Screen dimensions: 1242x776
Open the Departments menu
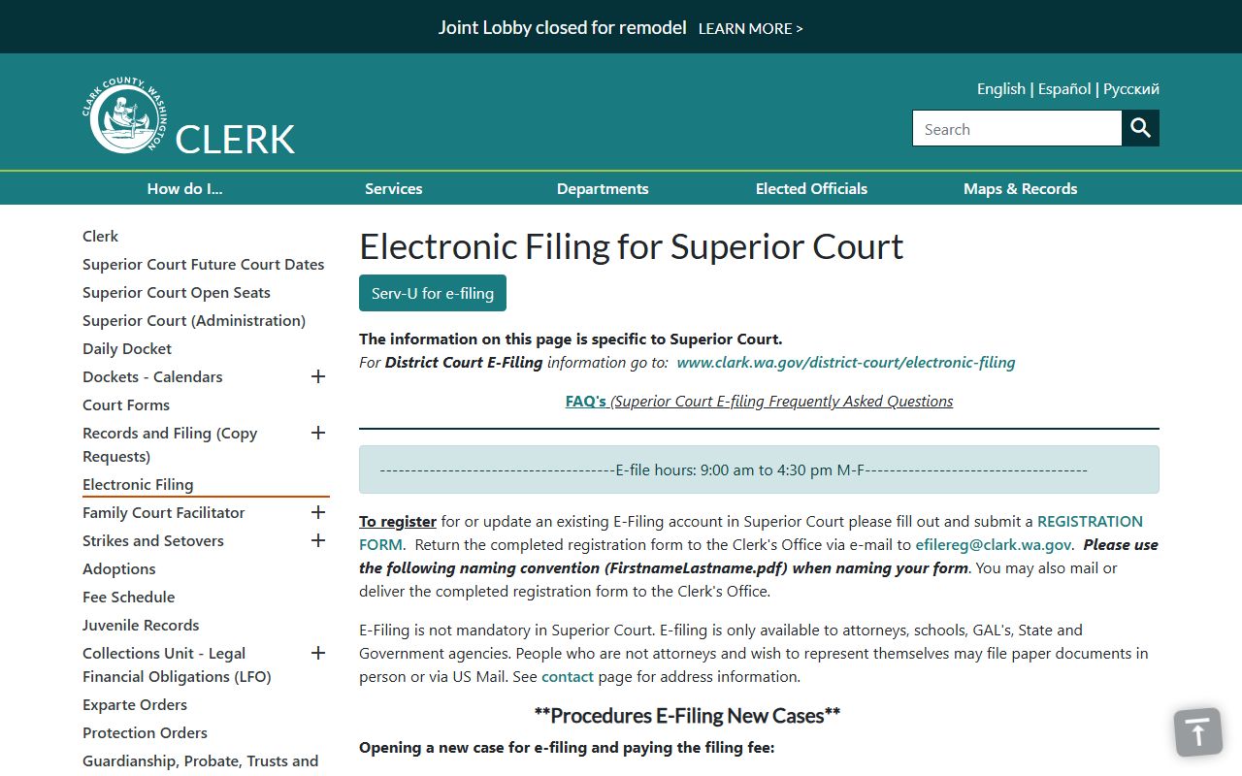pos(603,188)
